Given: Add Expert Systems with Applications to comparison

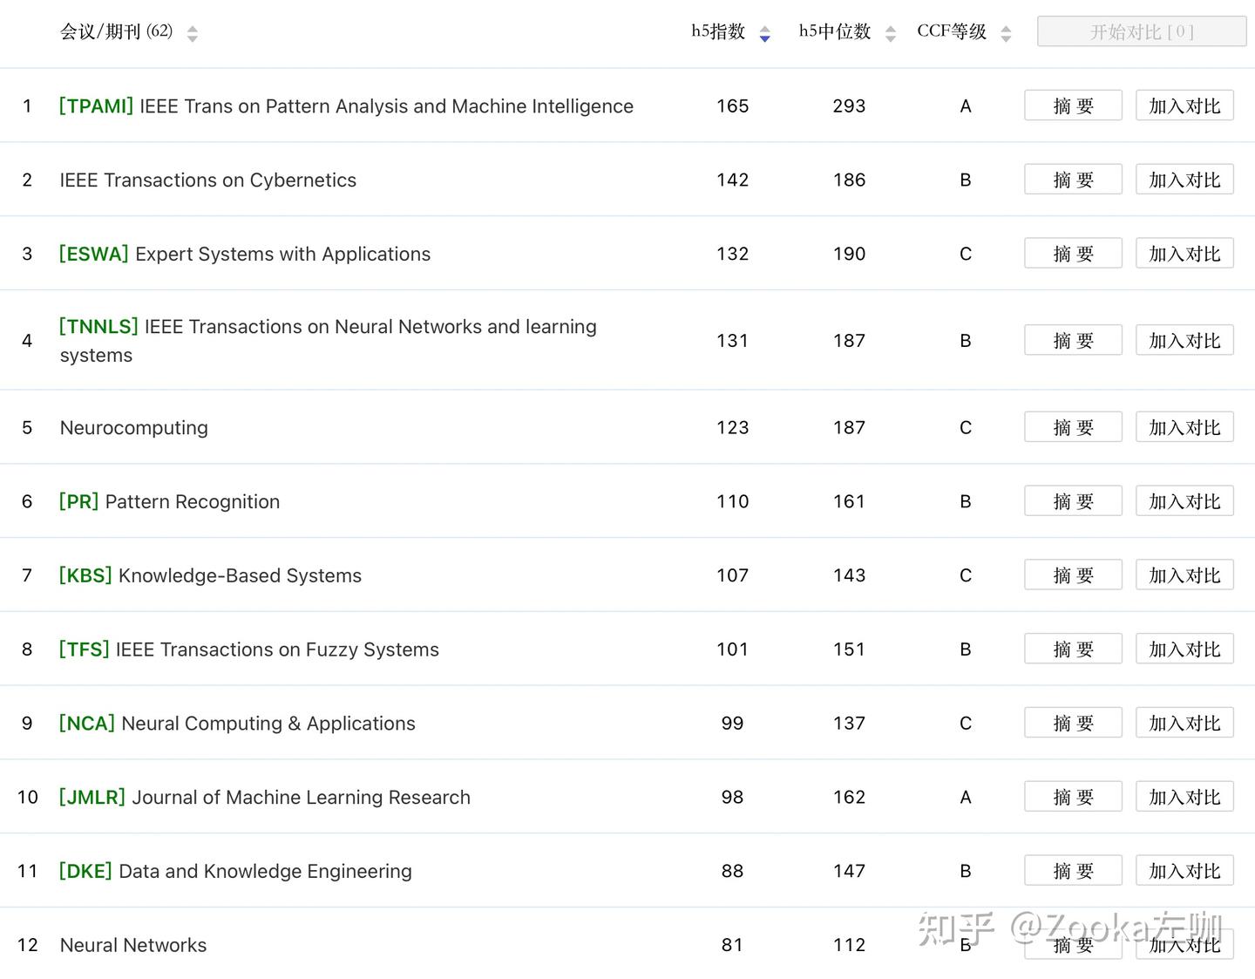Looking at the screenshot, I should (x=1184, y=254).
